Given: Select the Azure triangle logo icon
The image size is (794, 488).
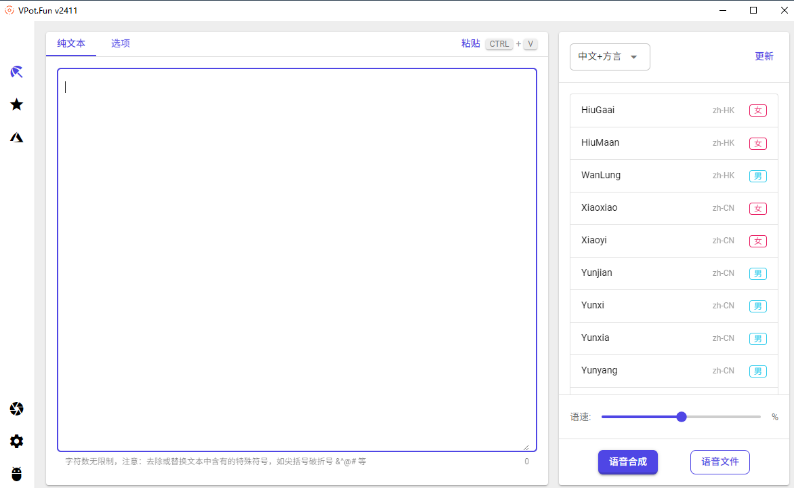Looking at the screenshot, I should (x=17, y=138).
